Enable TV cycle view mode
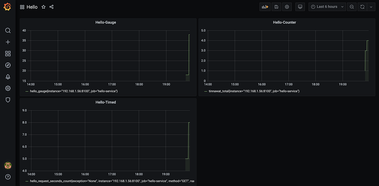Viewport: 379px width, 186px height. tap(300, 7)
